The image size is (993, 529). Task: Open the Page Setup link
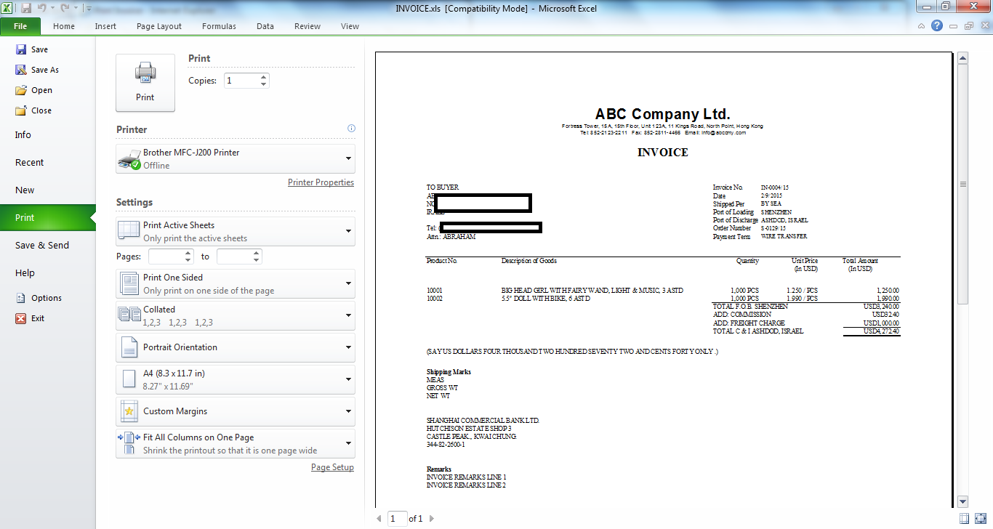pos(332,467)
